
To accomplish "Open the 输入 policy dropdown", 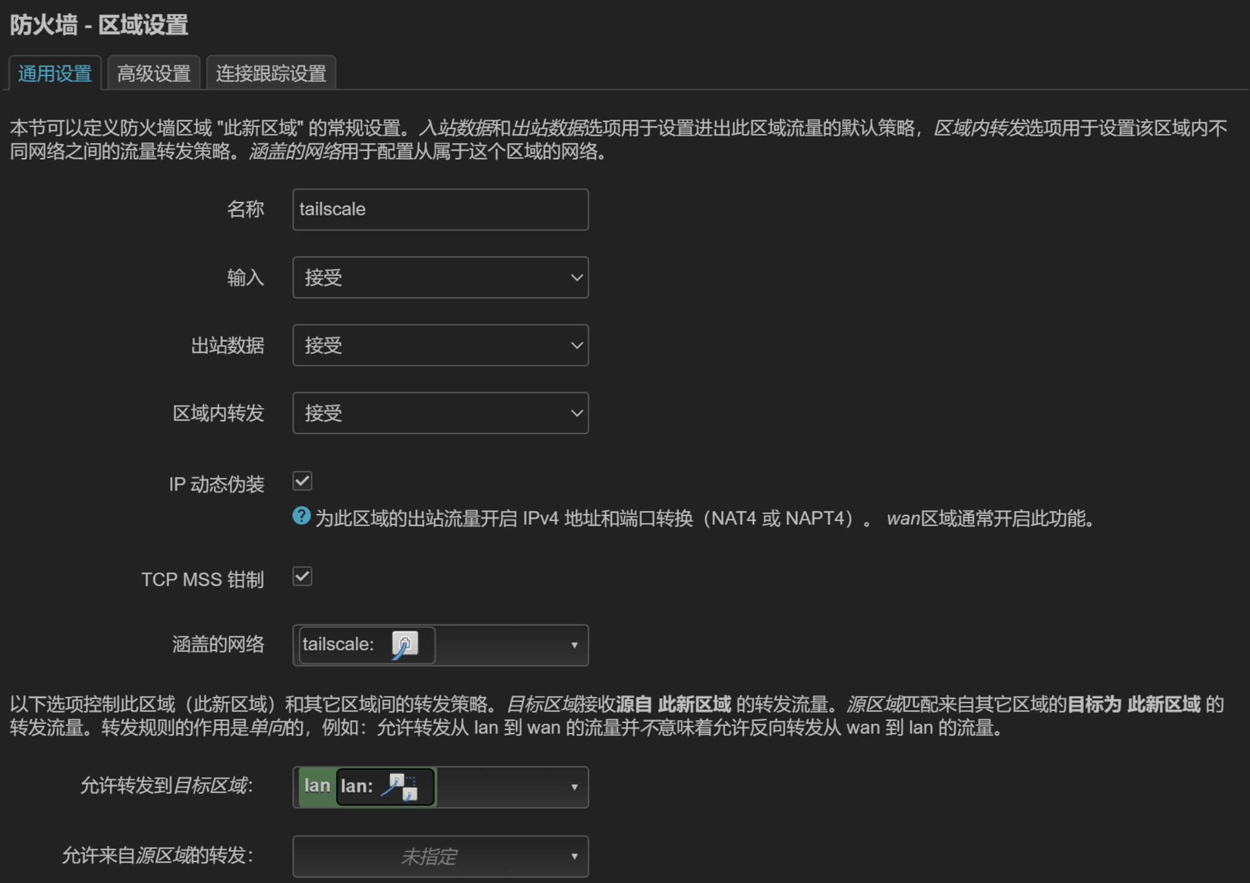I will tap(441, 278).
